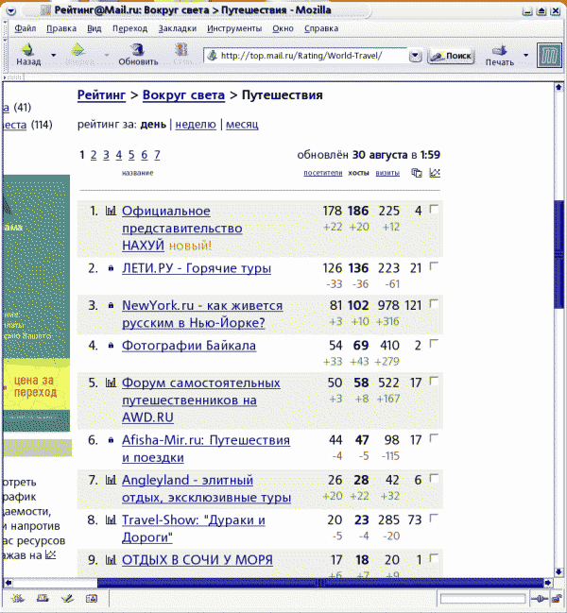Screen dimensions: 567x613
Task: Open the Правка menu
Action: click(61, 28)
